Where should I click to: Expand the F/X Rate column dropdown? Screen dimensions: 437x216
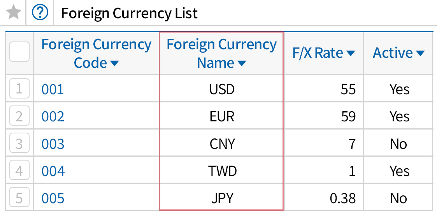click(351, 53)
